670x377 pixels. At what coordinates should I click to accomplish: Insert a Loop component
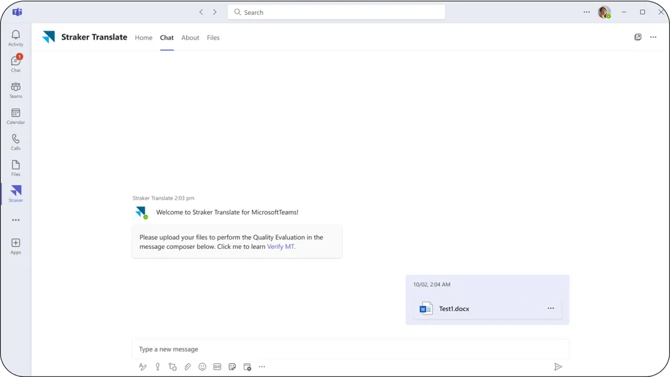(172, 366)
